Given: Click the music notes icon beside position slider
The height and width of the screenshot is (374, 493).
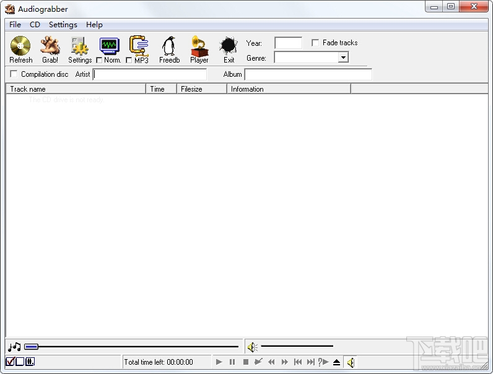Looking at the screenshot, I should tap(14, 347).
